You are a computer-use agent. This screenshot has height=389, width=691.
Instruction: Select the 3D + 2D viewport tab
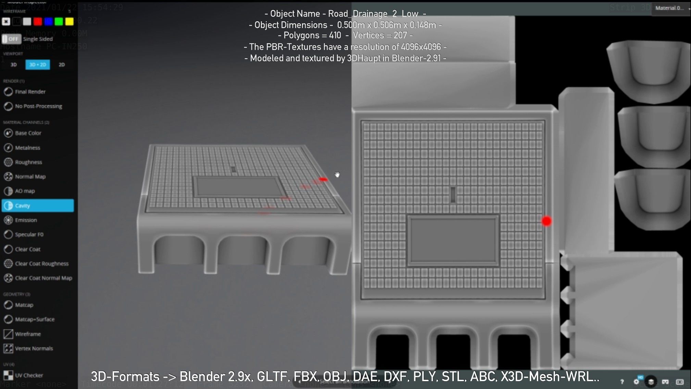pyautogui.click(x=38, y=64)
